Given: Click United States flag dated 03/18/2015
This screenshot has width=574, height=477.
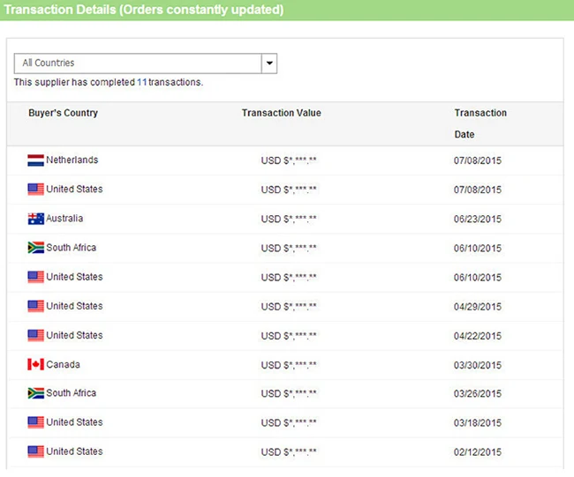Looking at the screenshot, I should click(x=35, y=422).
